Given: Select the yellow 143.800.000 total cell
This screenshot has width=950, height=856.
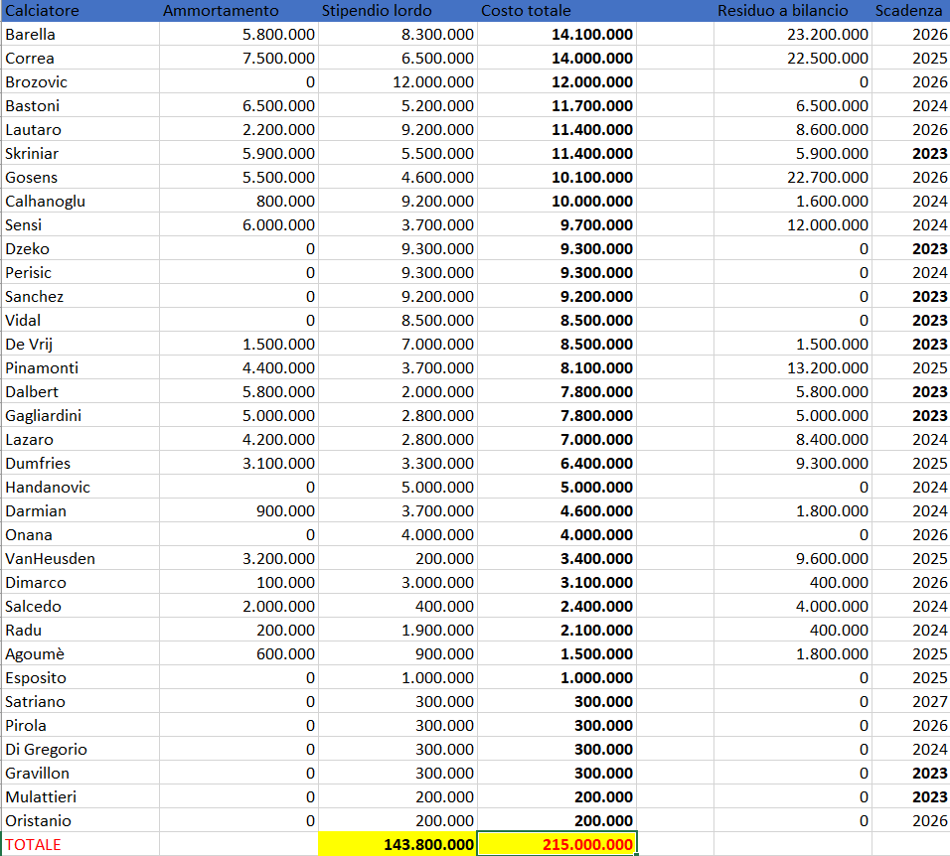Looking at the screenshot, I should point(397,844).
